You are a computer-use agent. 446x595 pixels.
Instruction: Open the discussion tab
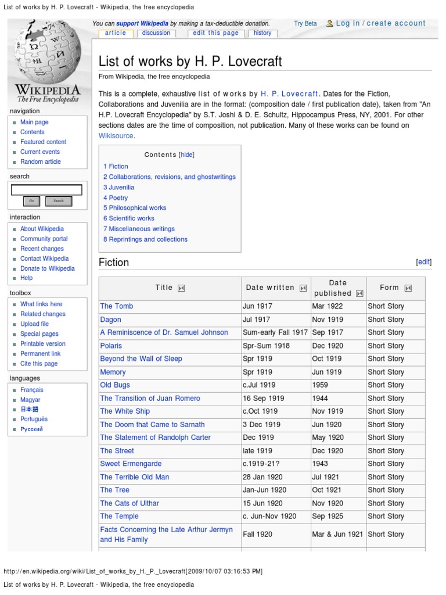[156, 33]
